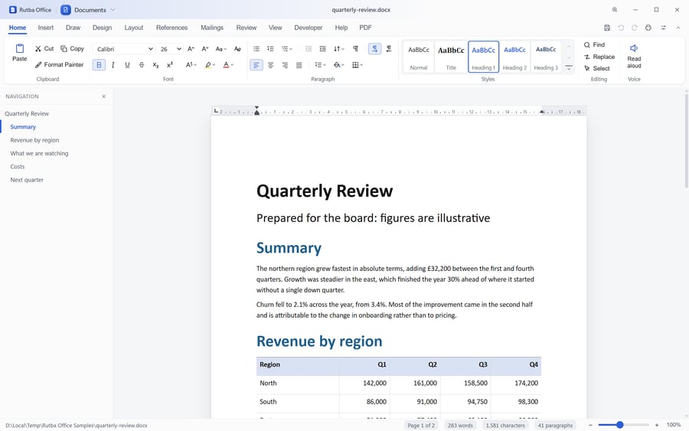Open the PDF tab

365,28
